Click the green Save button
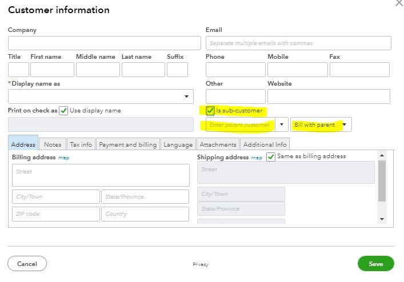Image resolution: width=404 pixels, height=282 pixels. tap(375, 264)
